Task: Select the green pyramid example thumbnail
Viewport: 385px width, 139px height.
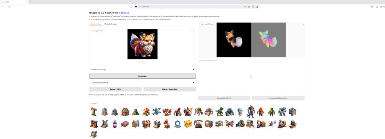Action: point(135,111)
